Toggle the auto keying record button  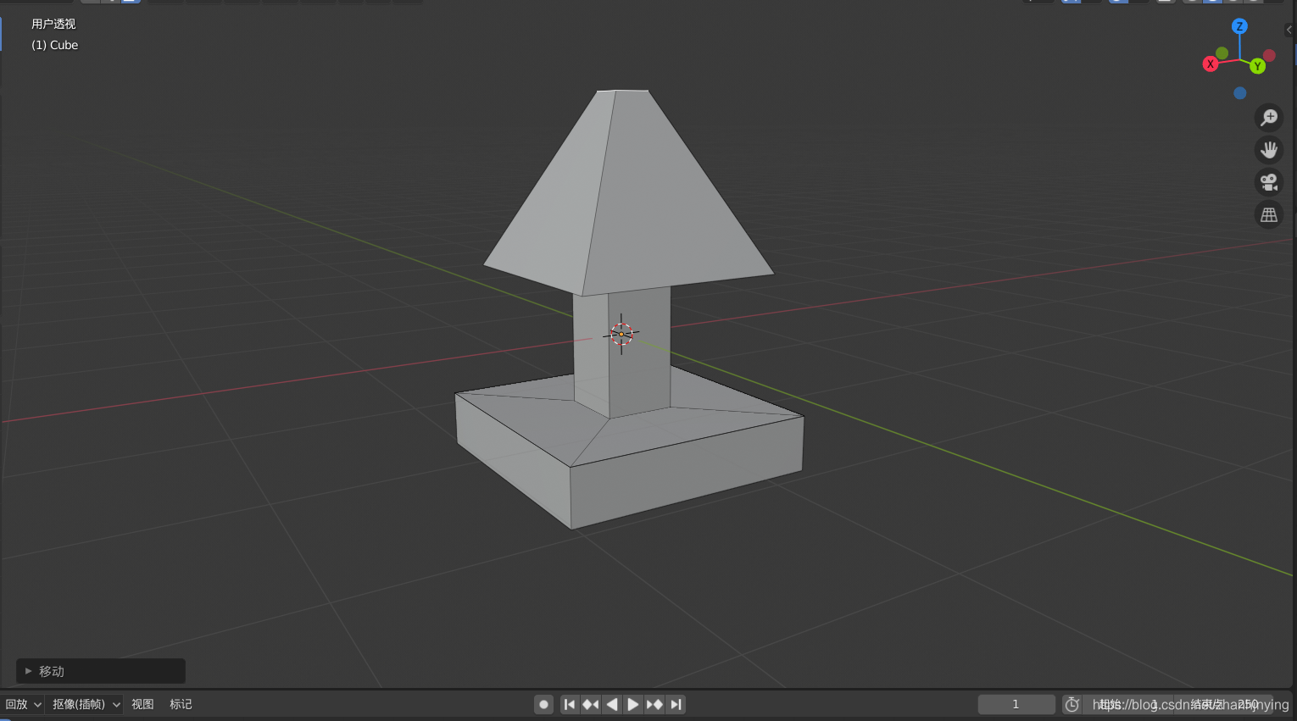[544, 704]
